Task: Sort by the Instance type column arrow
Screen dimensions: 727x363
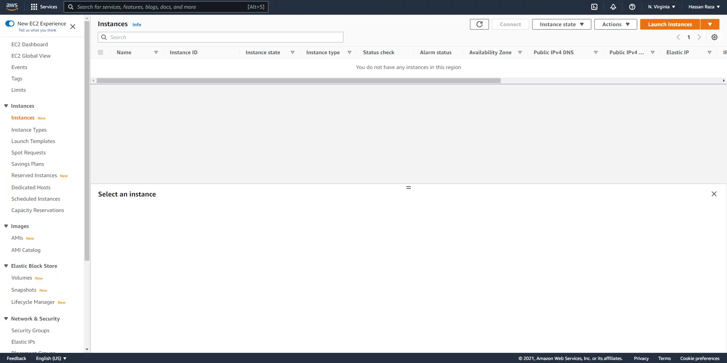Action: point(349,52)
